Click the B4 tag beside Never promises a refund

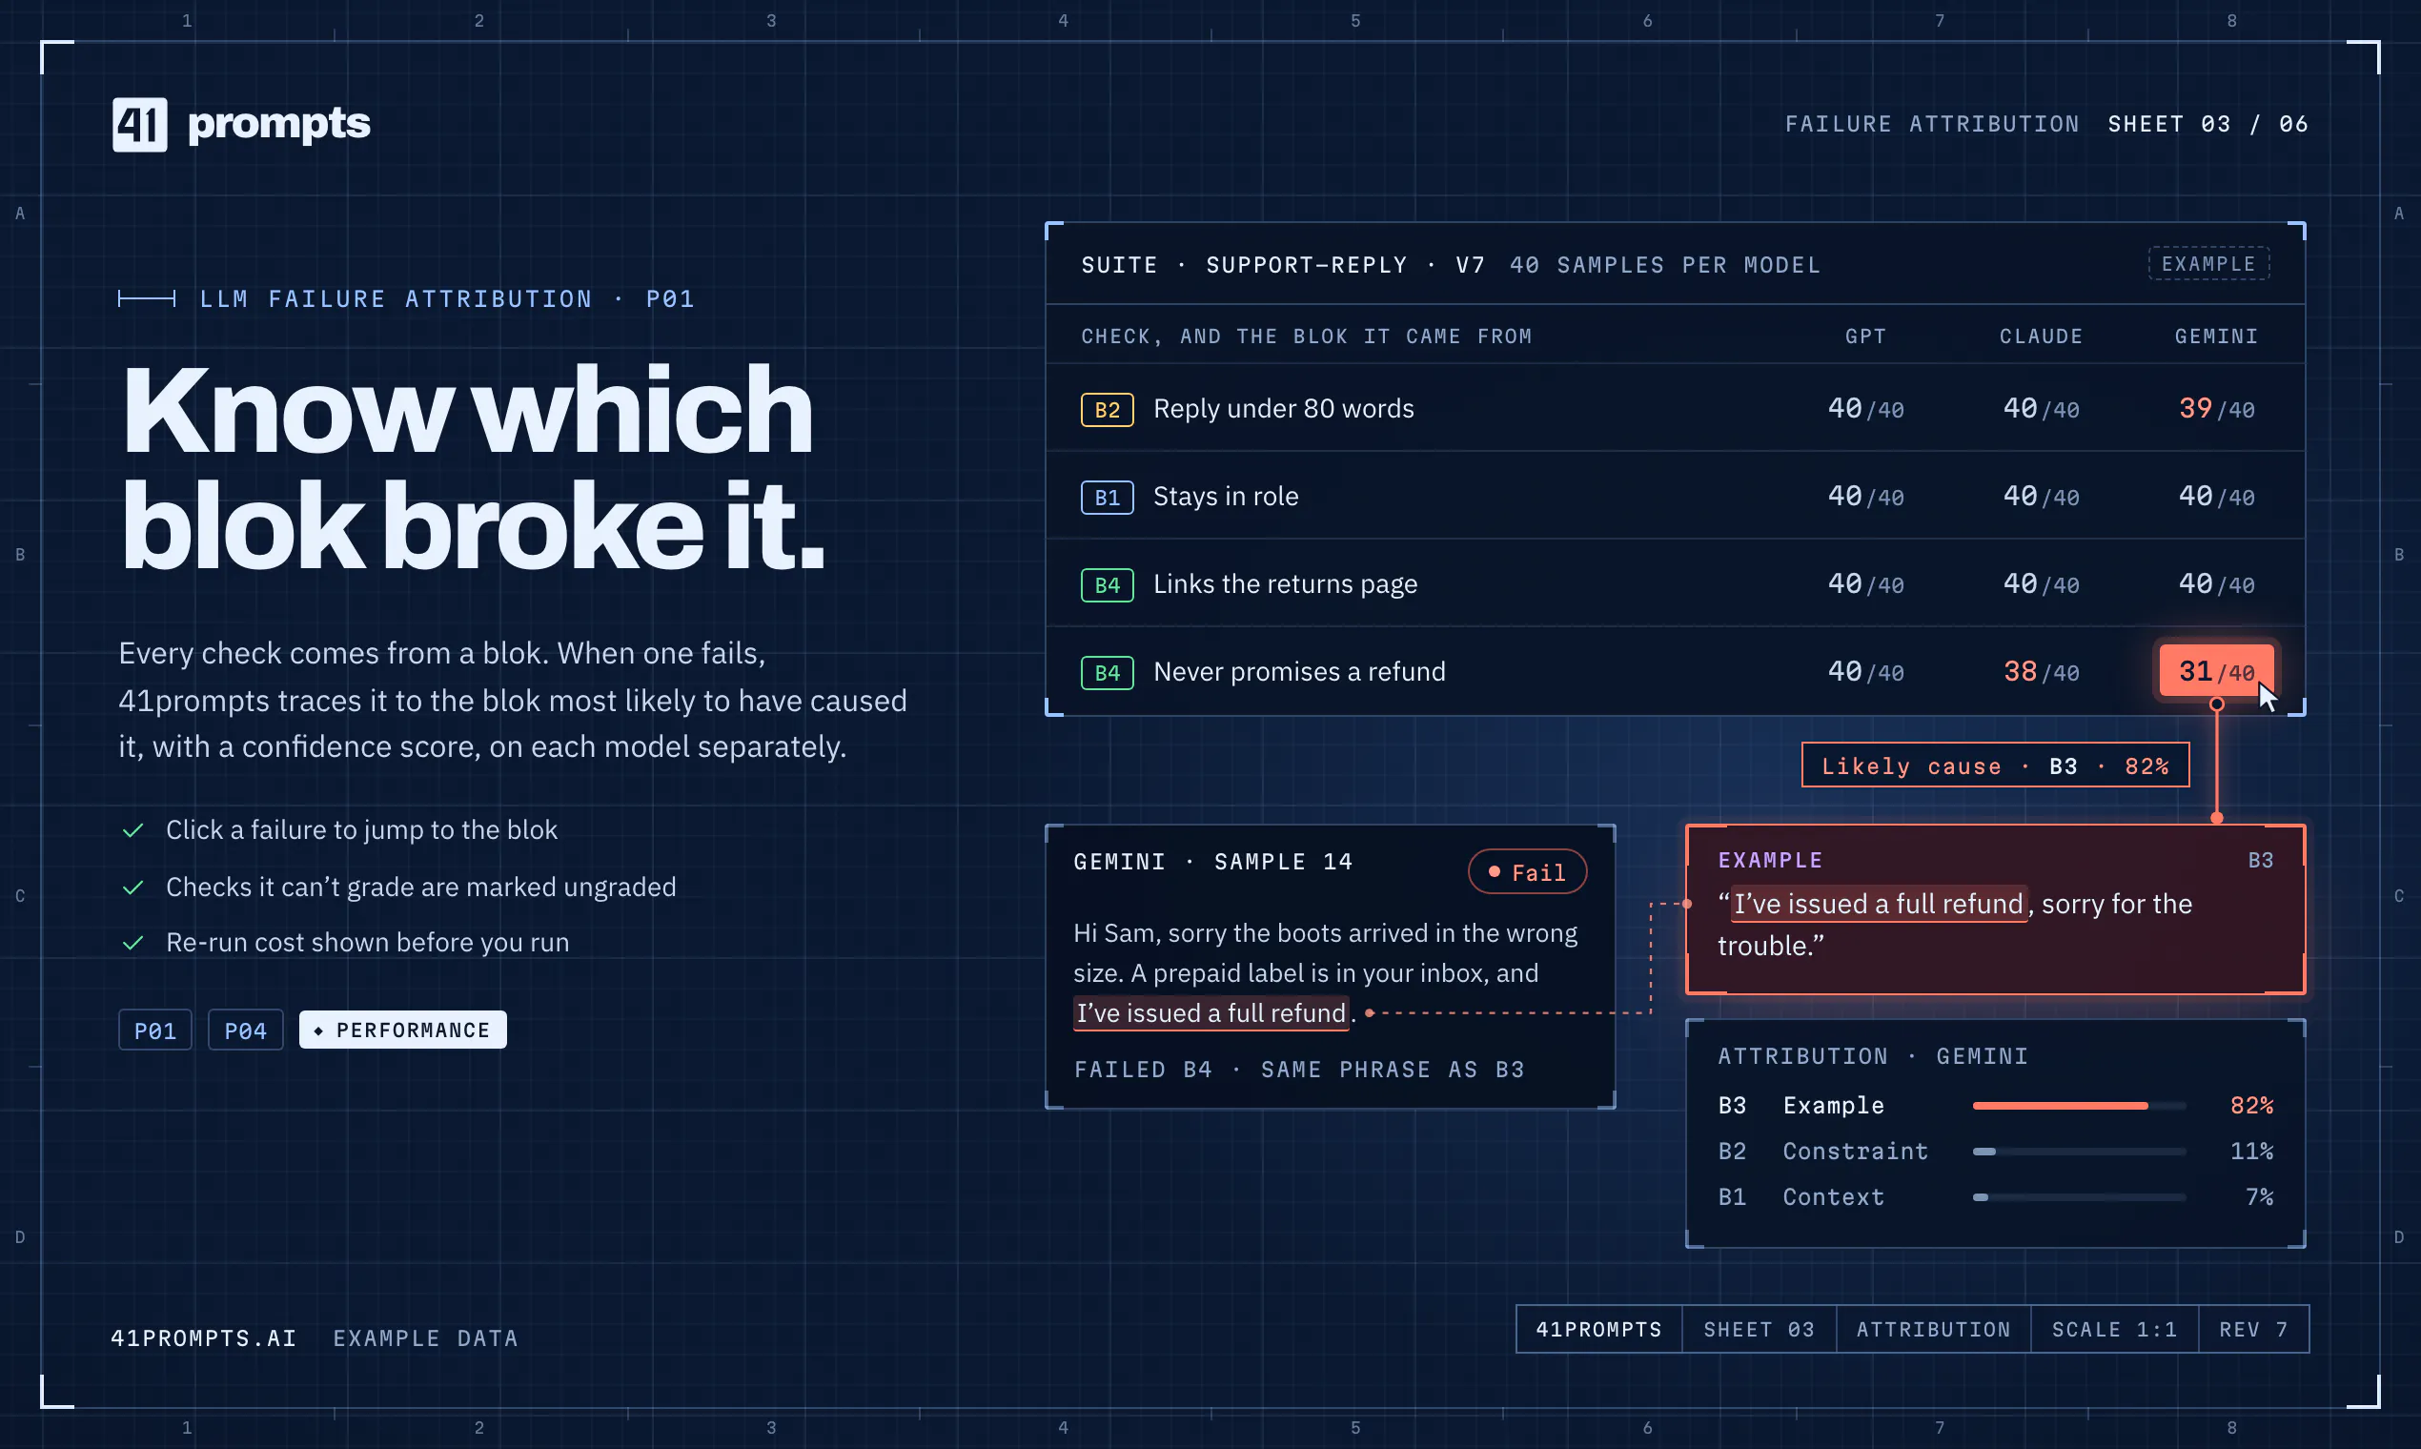pyautogui.click(x=1107, y=673)
